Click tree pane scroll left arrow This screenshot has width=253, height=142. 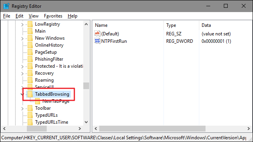pos(4,129)
